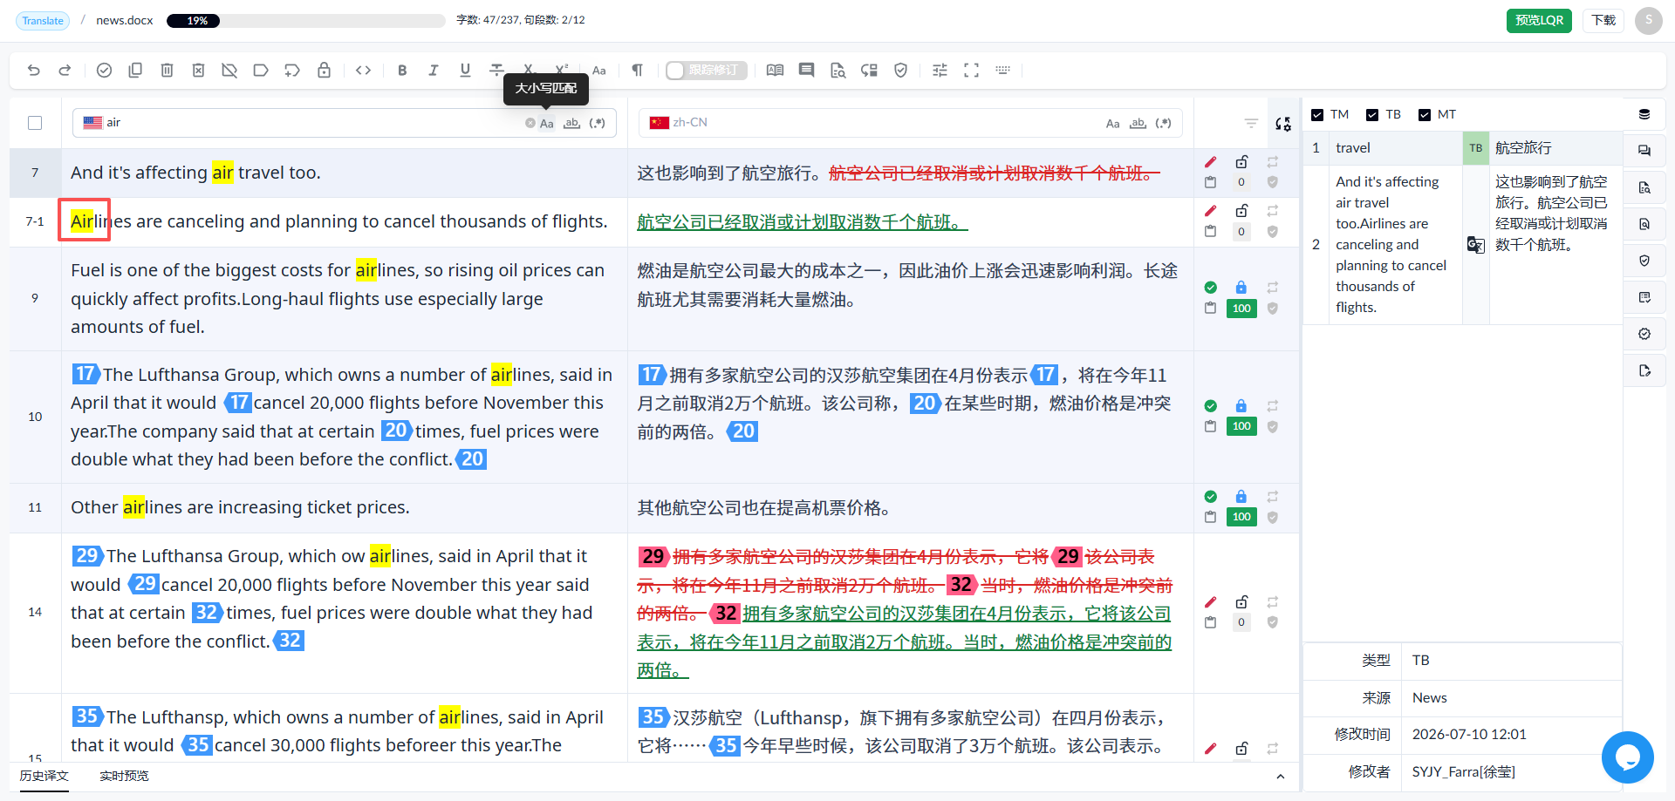Open the bilingual book dictionary icon
Viewport: 1675px width, 801px height.
(x=775, y=71)
